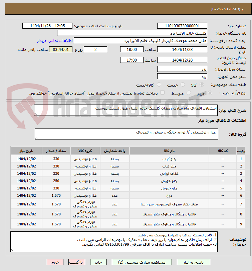Screen dimensions: 252x271
Task: Click the resize handle of شرح کلی نیاز box
Action: (36, 114)
